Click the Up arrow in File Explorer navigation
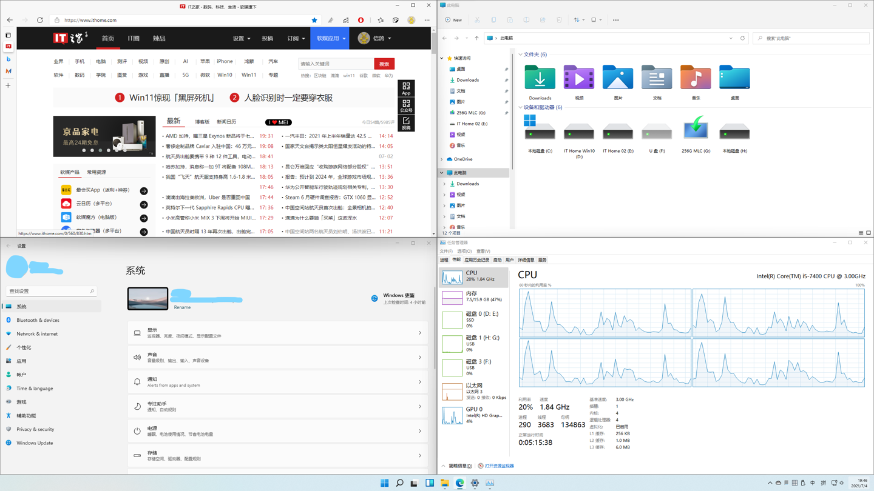 476,38
